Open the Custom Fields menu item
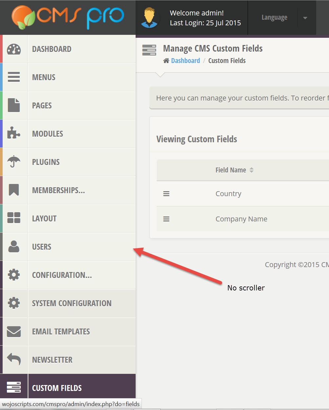This screenshot has width=329, height=410. tap(57, 388)
